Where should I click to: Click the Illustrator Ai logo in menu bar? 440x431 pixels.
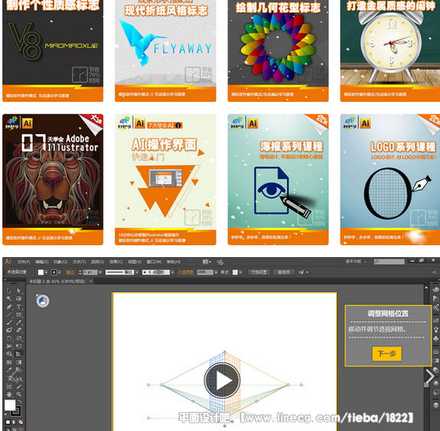coord(8,262)
